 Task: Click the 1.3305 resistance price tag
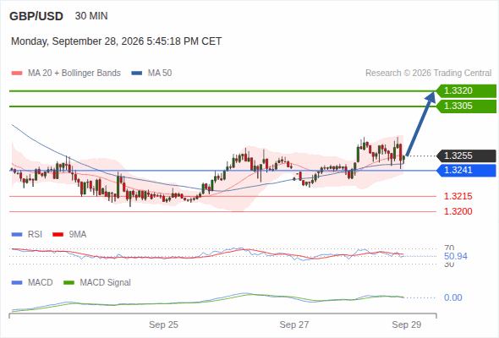click(x=466, y=106)
